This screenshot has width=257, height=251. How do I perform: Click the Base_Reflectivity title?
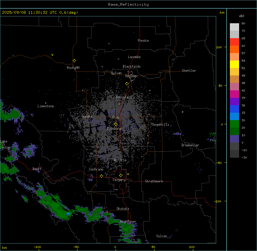pos(128,4)
